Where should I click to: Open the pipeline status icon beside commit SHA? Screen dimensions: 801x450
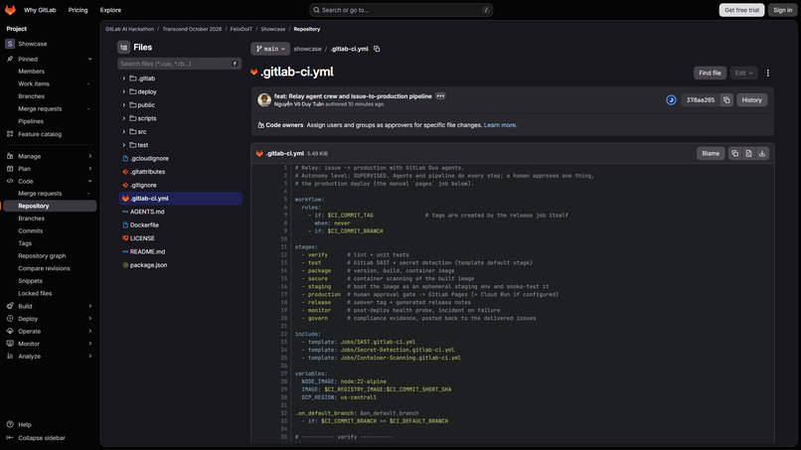[x=671, y=100]
